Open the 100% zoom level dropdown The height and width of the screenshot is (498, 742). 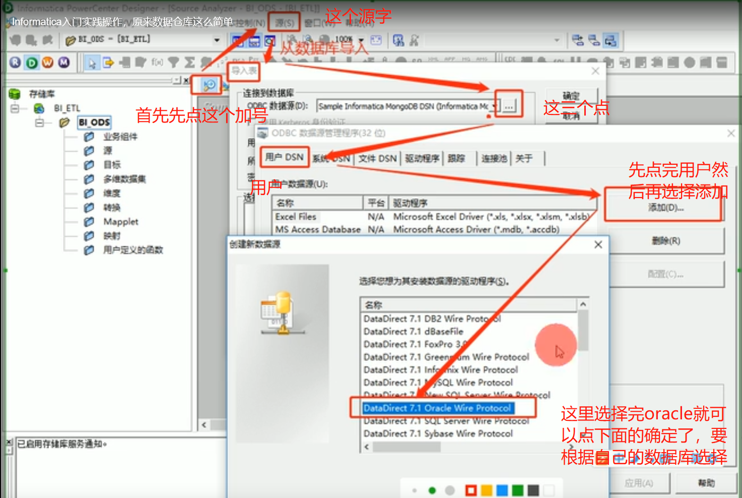361,39
